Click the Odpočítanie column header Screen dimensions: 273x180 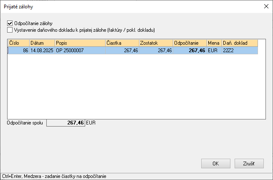pos(190,43)
